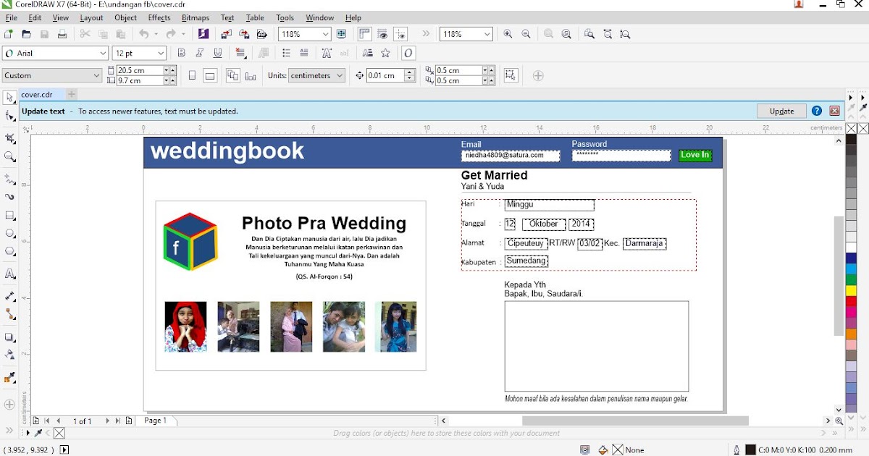
Task: Select the Shape tool in the toolbox
Action: point(10,117)
